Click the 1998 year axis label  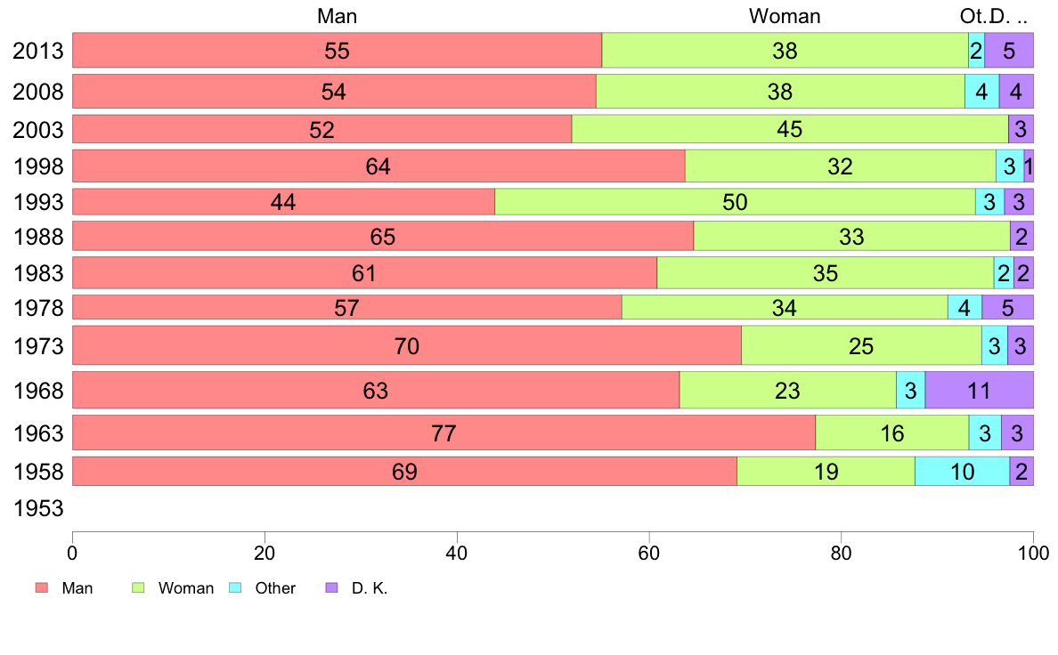tap(39, 166)
